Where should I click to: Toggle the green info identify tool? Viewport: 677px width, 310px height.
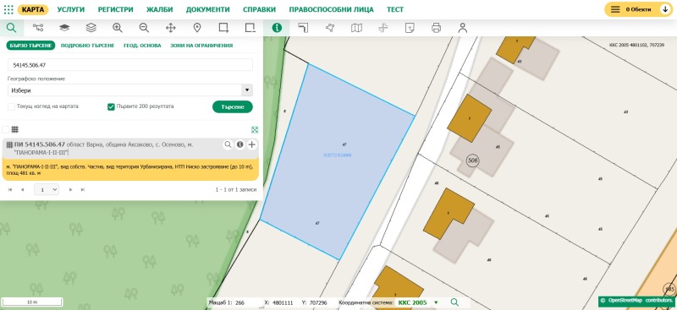click(277, 28)
